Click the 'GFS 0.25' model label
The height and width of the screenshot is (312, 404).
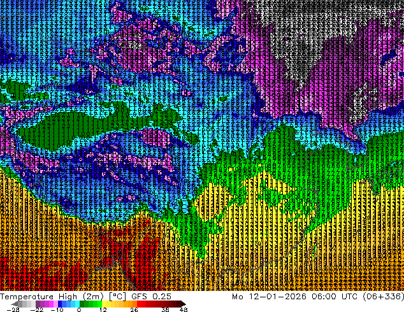(151, 297)
